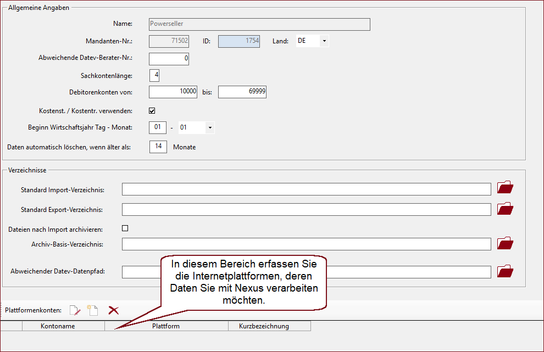Focus the Debitorenkonten von field

[173, 92]
